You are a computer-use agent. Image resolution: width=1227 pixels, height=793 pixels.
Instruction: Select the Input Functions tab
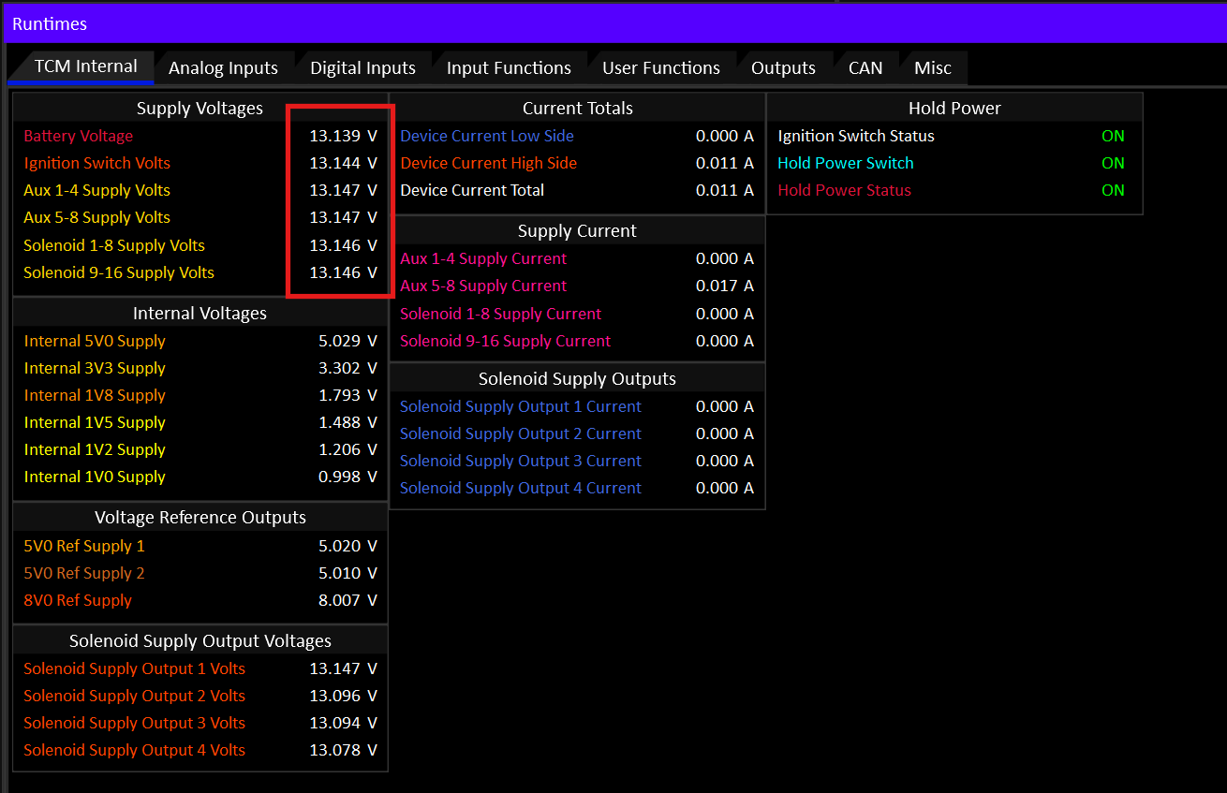(509, 68)
